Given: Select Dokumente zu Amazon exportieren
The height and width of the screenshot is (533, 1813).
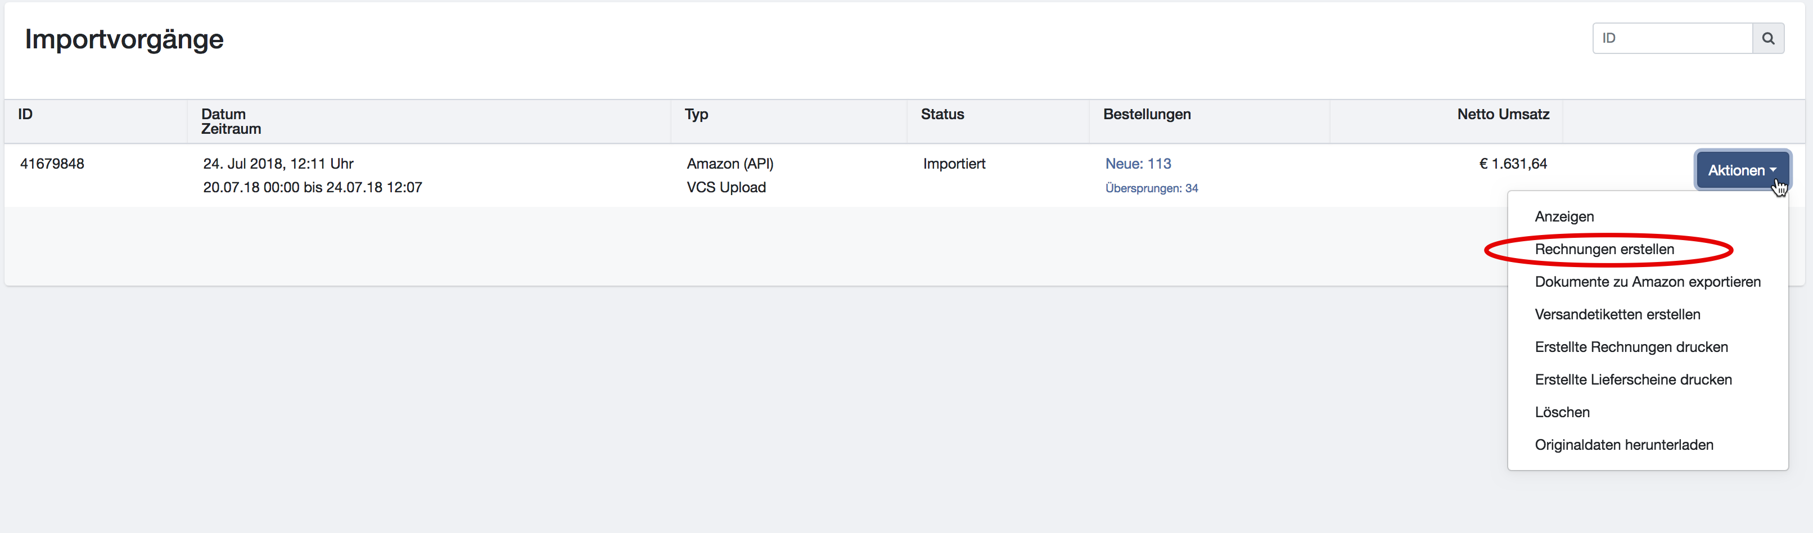Looking at the screenshot, I should [1647, 282].
